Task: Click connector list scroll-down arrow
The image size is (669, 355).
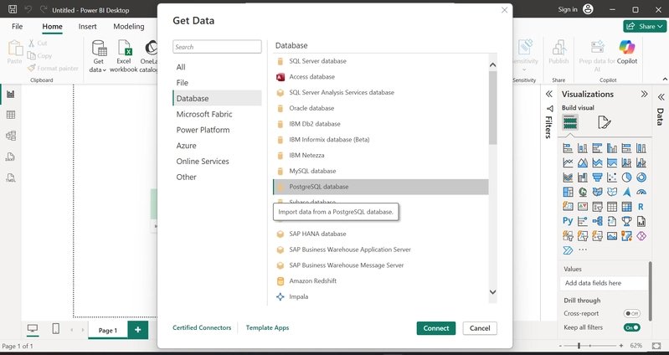Action: (x=493, y=292)
